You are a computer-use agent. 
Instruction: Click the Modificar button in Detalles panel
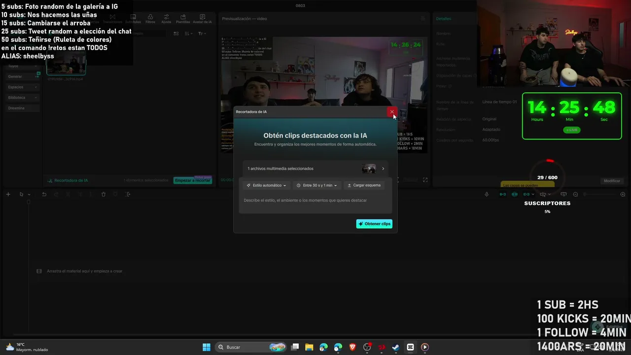(x=612, y=181)
